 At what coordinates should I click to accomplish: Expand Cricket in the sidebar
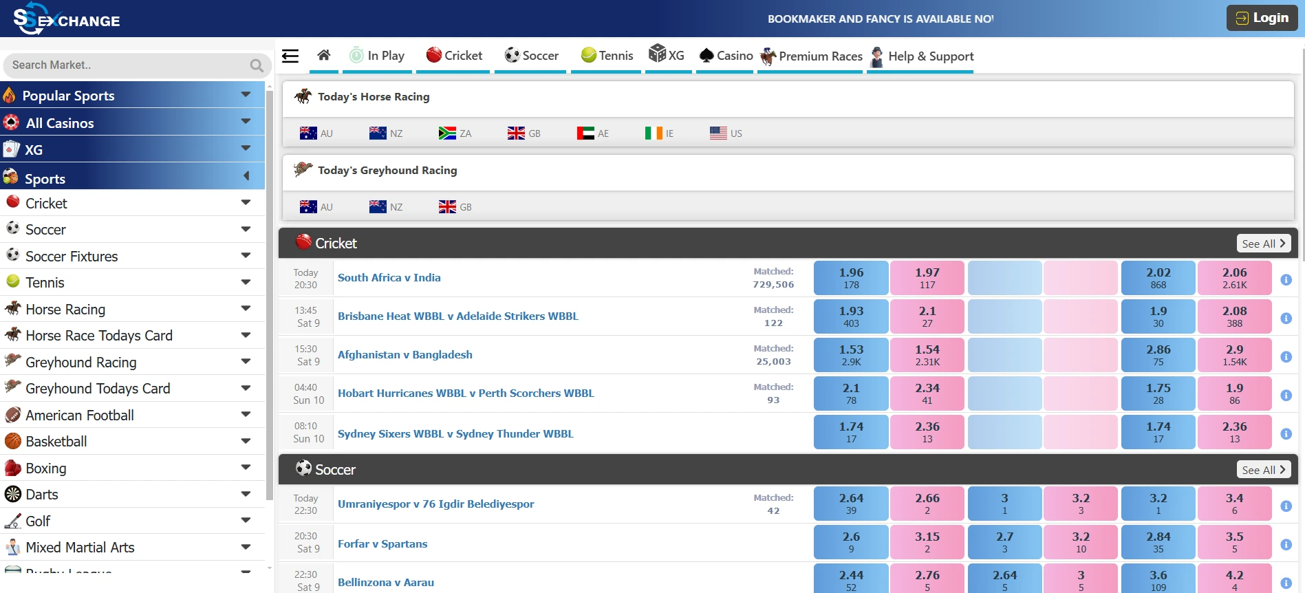[x=132, y=203]
